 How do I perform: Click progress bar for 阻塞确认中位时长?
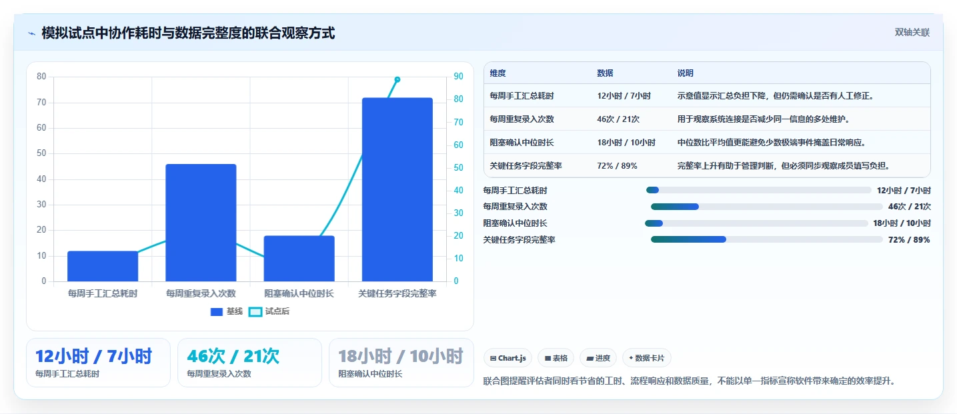click(x=756, y=223)
